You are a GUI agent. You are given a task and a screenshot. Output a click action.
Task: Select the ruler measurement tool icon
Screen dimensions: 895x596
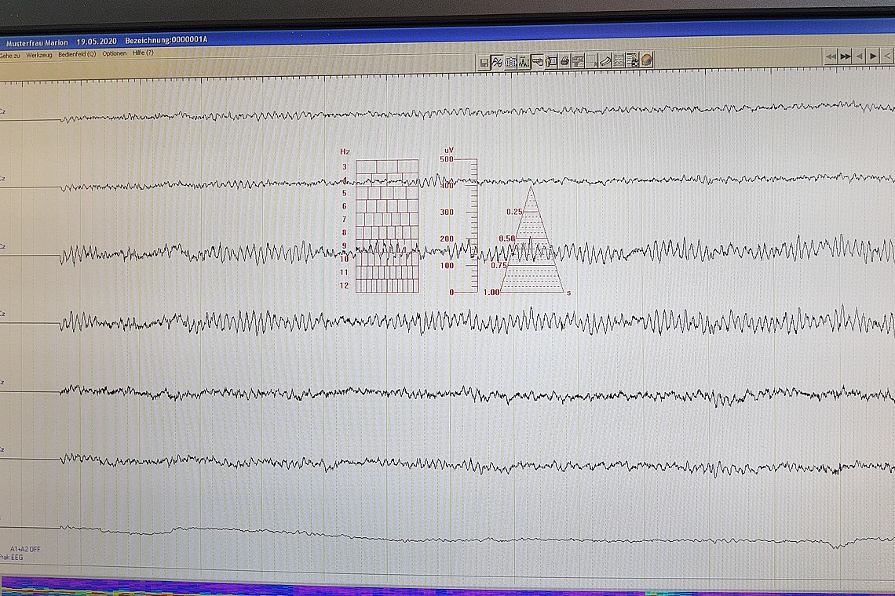pos(605,62)
